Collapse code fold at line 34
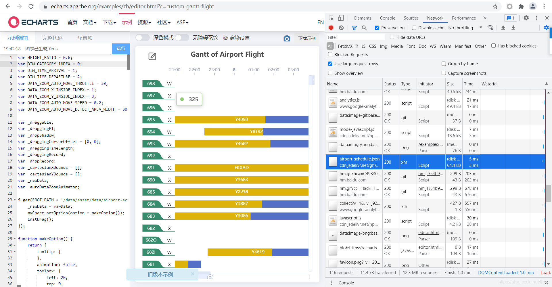This screenshot has height=287, width=552. 15,271
